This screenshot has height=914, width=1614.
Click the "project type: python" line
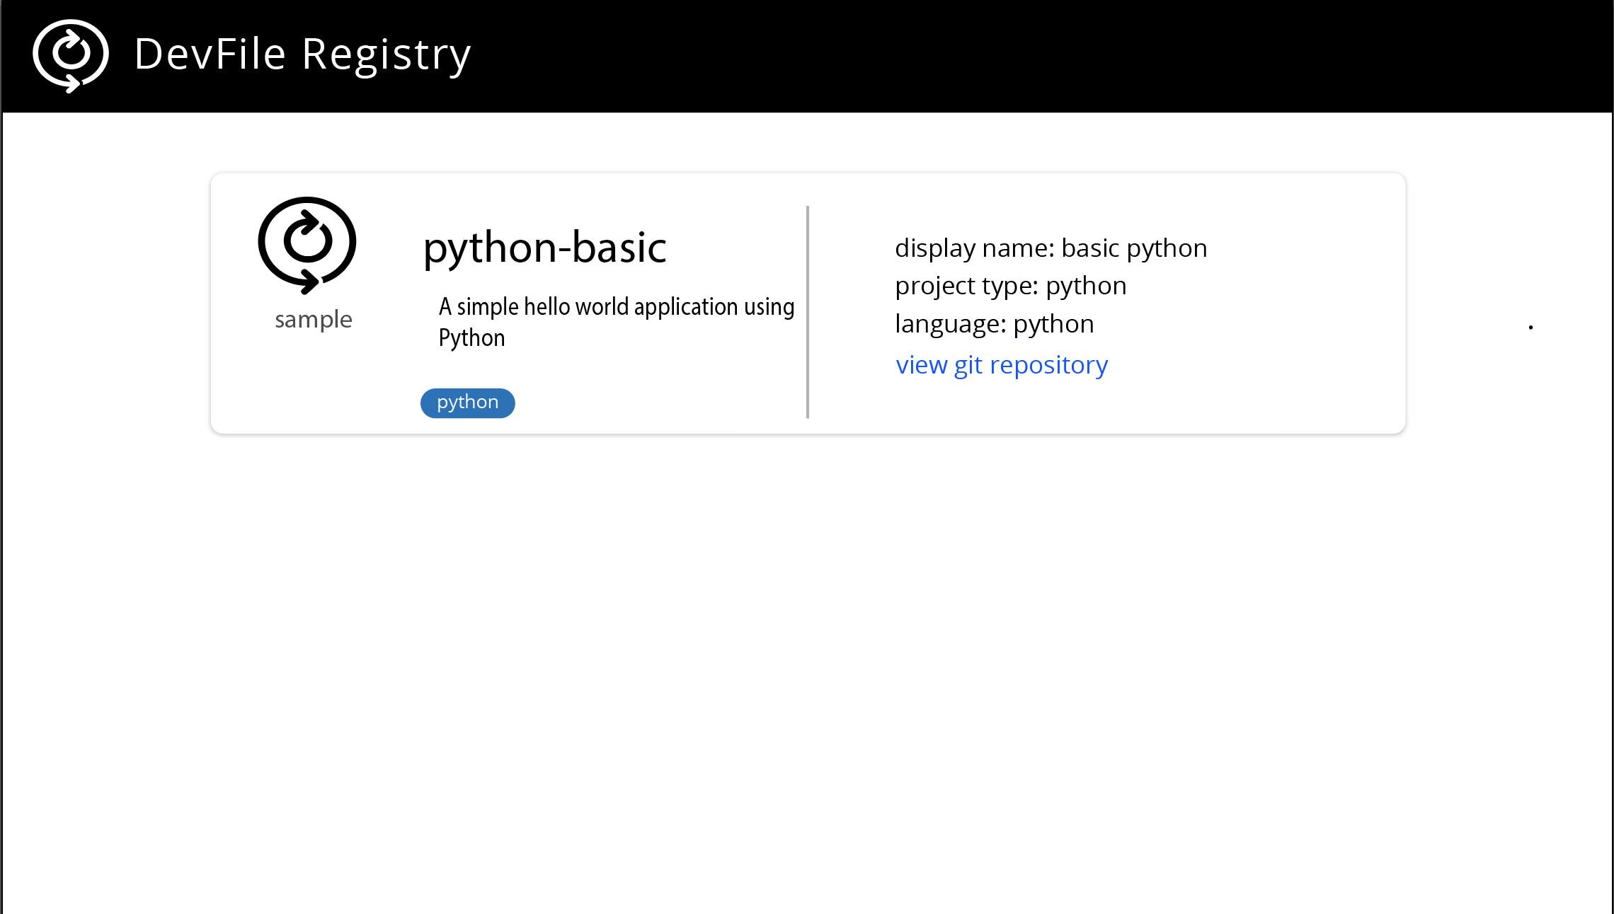1010,286
